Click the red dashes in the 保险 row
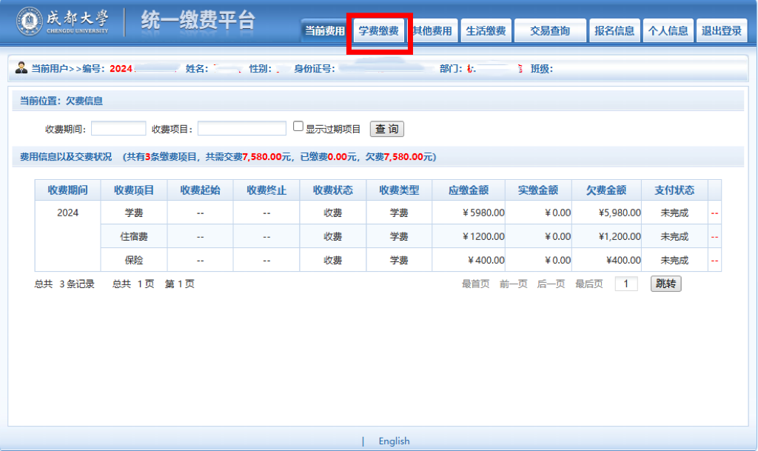Screen dimensions: 758x451 click(714, 261)
